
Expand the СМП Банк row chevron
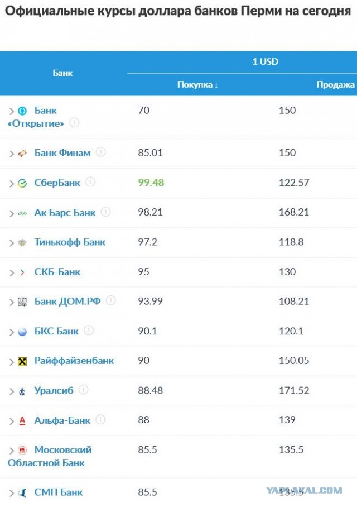[x=12, y=494]
